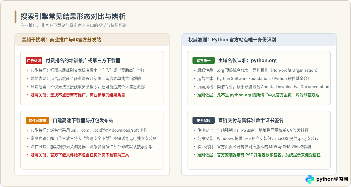Screen dimensions: 351x187
Task: Click the header 高频干扰项:商业推广与非官方分发站
Action: tap(61, 40)
